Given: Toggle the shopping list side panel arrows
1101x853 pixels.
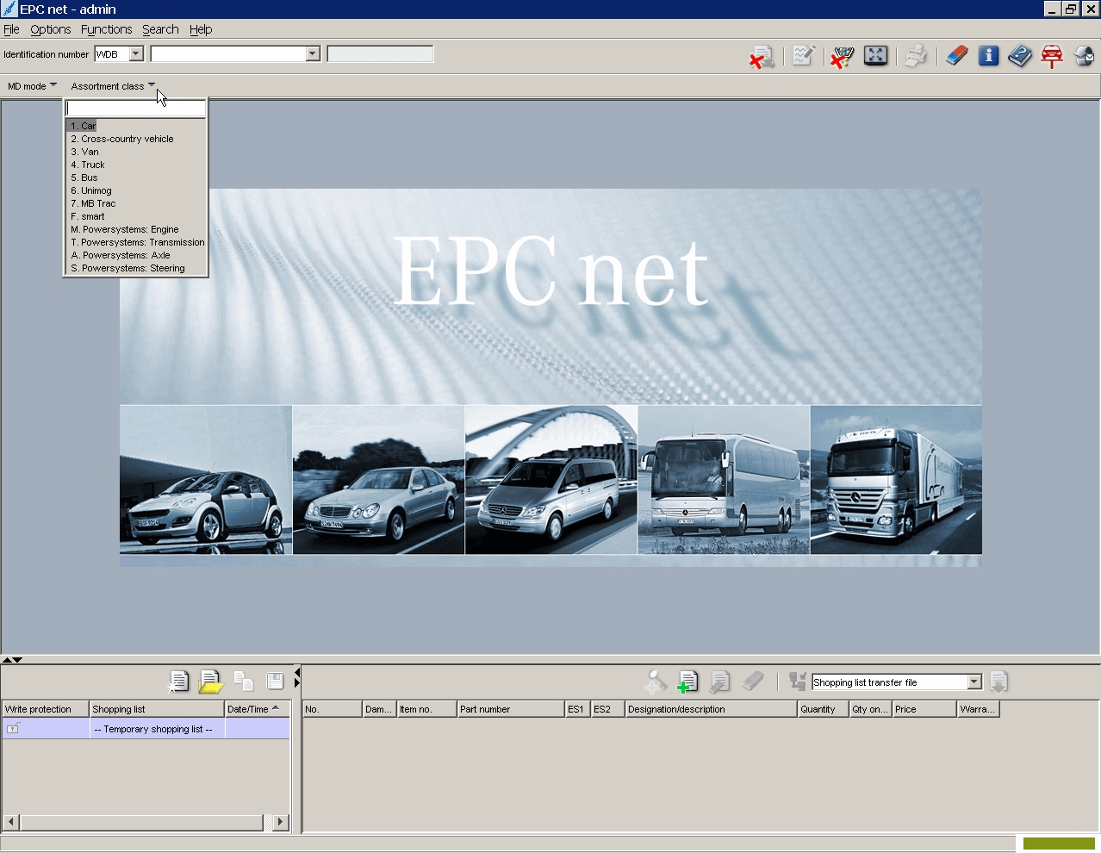Looking at the screenshot, I should 297,677.
